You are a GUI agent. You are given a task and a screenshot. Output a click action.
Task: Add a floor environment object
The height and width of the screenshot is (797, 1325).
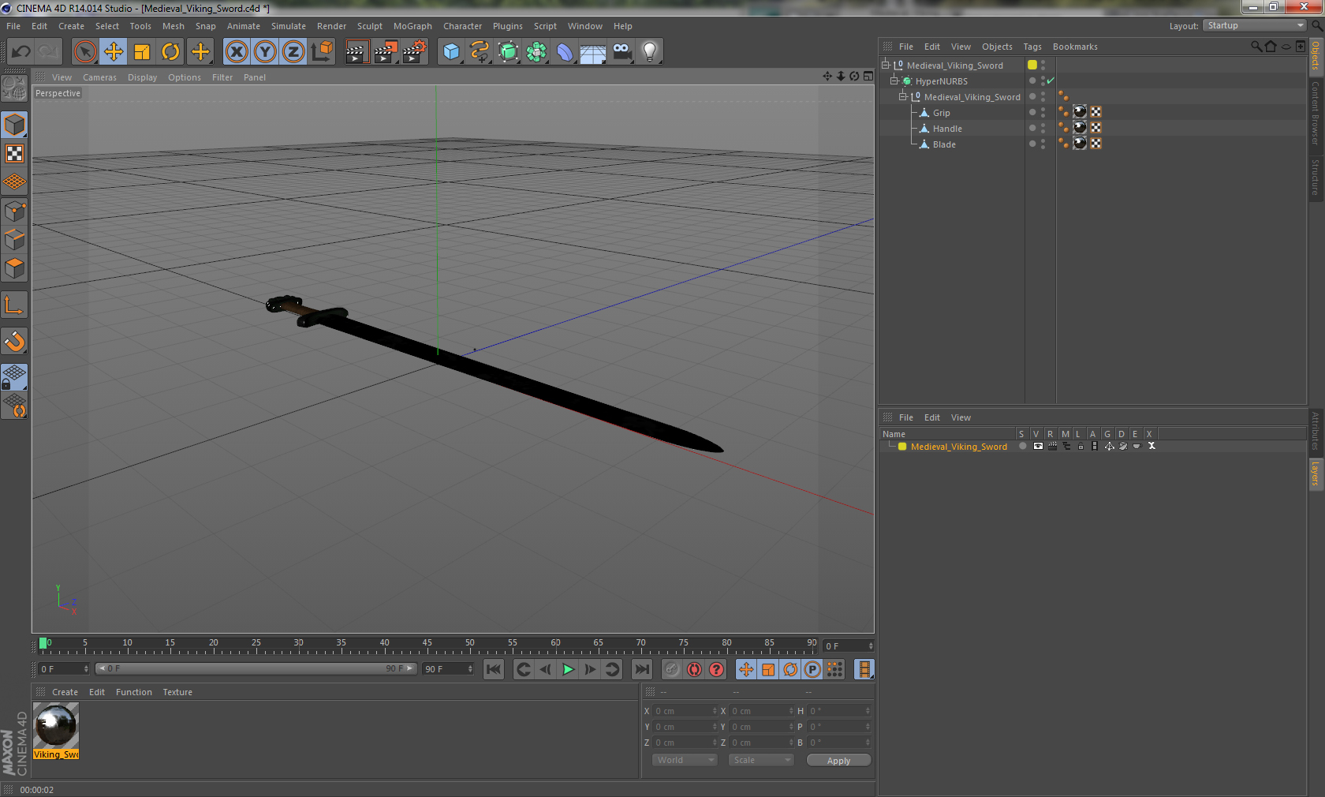[x=593, y=52]
